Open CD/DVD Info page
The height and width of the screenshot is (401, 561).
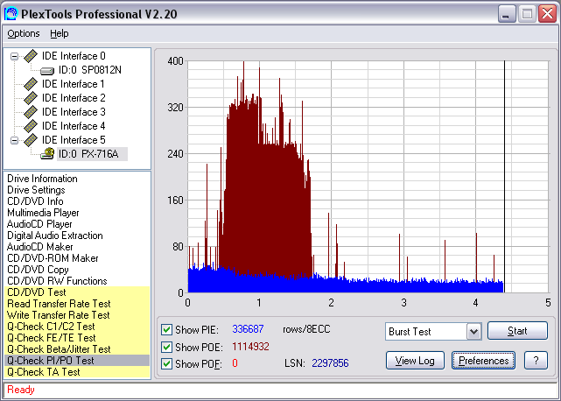tap(35, 201)
